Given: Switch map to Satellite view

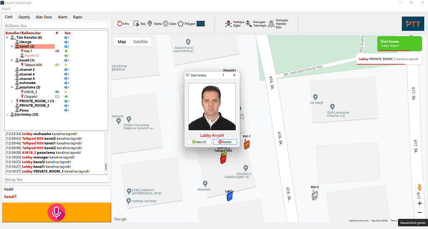Looking at the screenshot, I should coord(140,42).
